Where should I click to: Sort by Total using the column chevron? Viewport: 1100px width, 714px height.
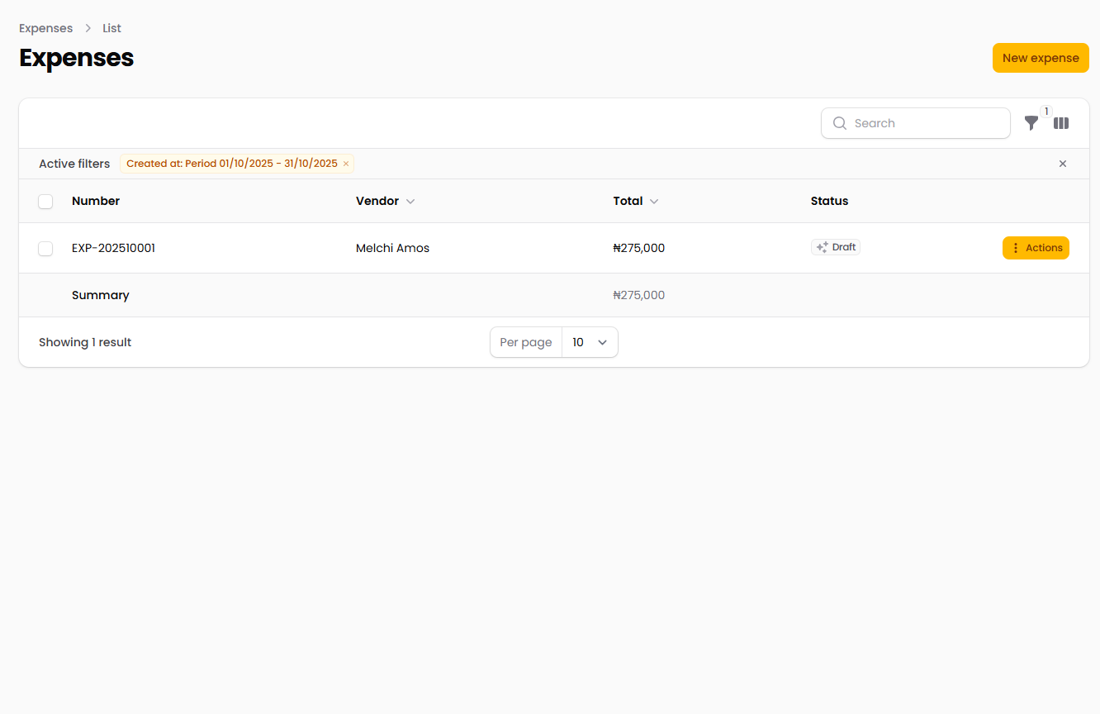coord(654,202)
